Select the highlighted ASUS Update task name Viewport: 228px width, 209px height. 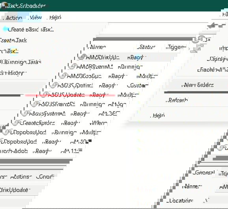click(66, 95)
